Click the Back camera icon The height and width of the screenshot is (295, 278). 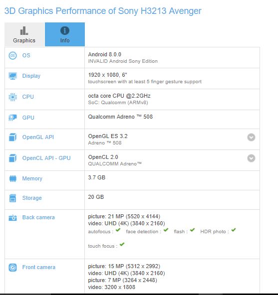pyautogui.click(x=12, y=218)
